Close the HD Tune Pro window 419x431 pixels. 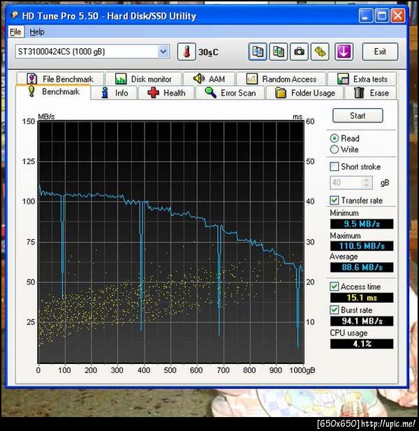[398, 15]
